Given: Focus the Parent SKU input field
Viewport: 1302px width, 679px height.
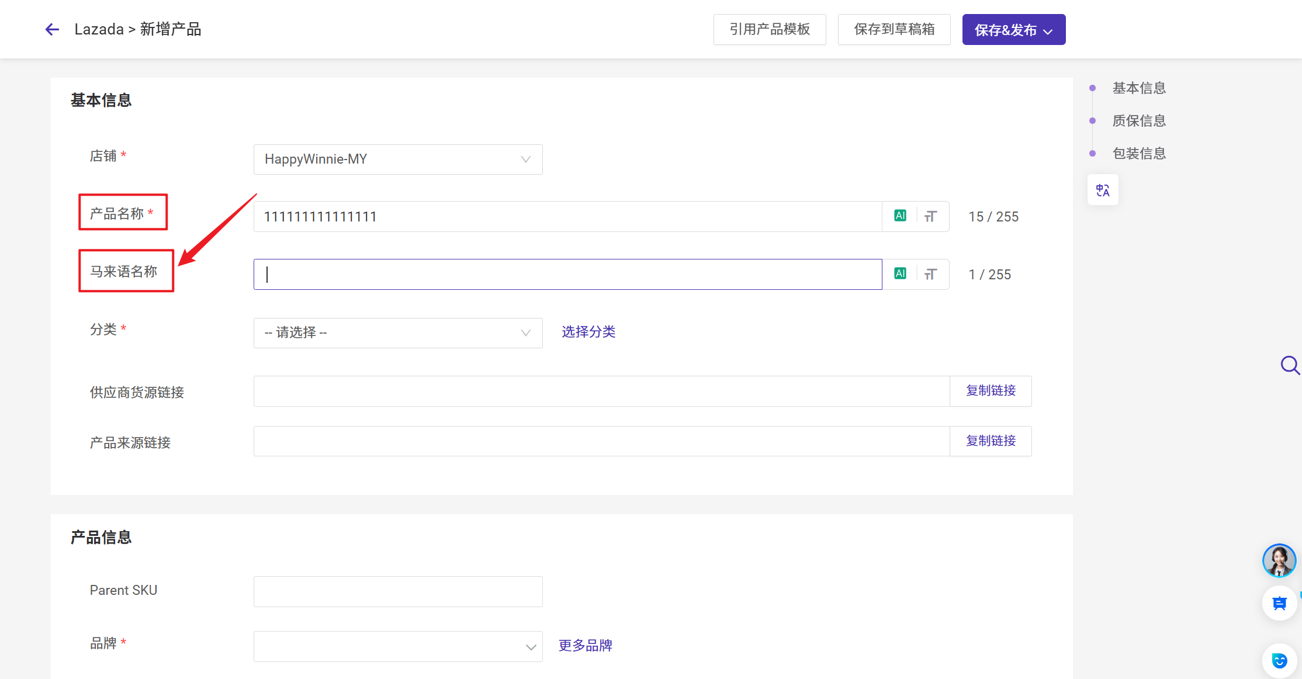Looking at the screenshot, I should (398, 592).
